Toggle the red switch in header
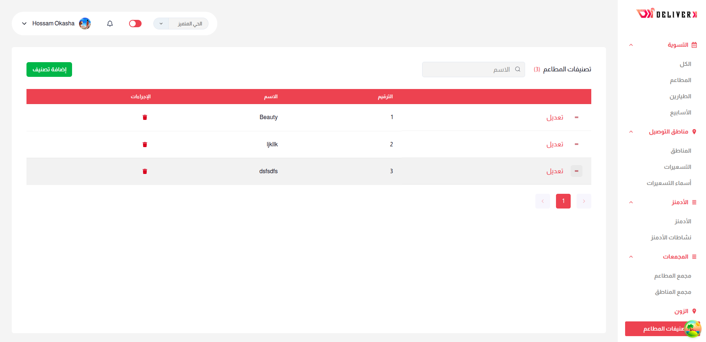Image resolution: width=706 pixels, height=342 pixels. click(135, 24)
